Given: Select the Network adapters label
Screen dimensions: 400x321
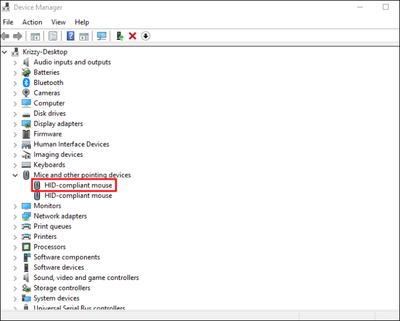Looking at the screenshot, I should coord(60,216).
